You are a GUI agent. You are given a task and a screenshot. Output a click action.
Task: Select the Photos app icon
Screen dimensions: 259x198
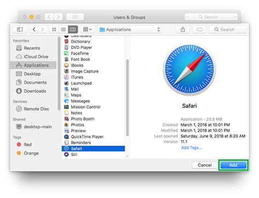(x=67, y=125)
